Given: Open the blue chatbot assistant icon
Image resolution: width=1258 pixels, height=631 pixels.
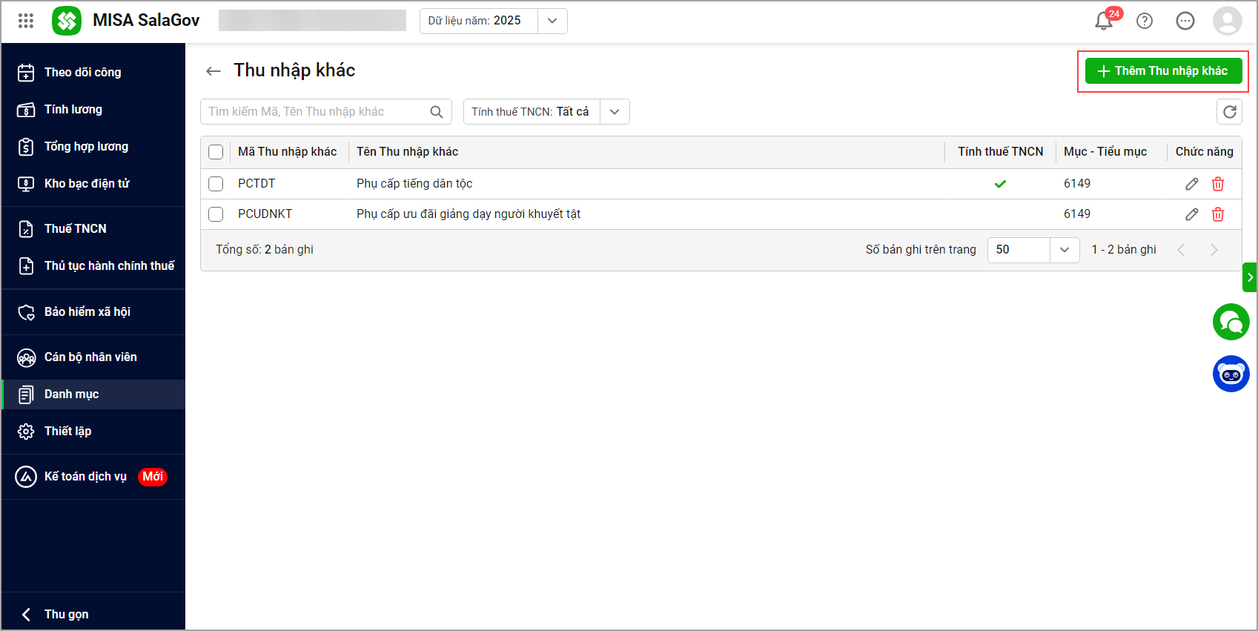Looking at the screenshot, I should [1231, 374].
